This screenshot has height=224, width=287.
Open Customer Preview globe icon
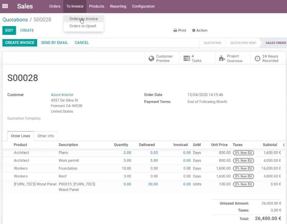[x=151, y=58]
